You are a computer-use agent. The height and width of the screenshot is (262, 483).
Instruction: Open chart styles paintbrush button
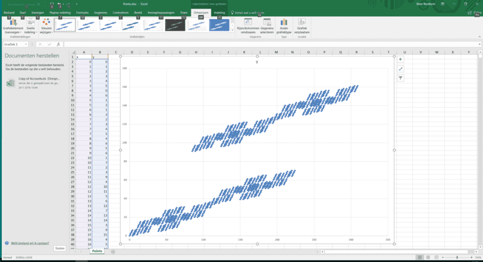[400, 69]
